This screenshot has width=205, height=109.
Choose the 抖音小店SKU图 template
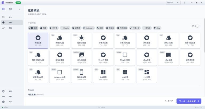pos(38,58)
